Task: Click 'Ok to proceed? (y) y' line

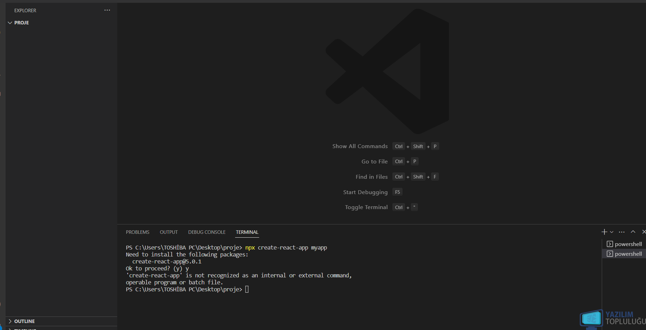Action: (x=157, y=268)
